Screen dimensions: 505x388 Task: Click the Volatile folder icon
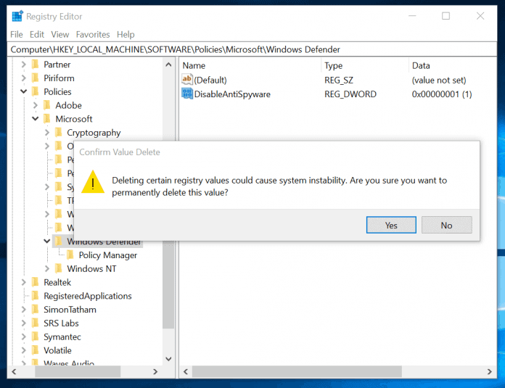(x=35, y=350)
